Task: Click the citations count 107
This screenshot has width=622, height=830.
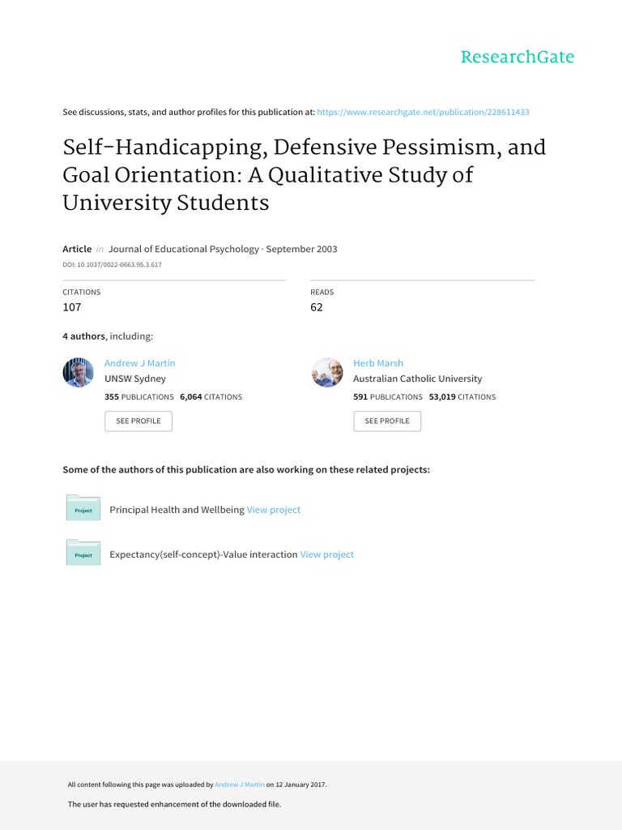Action: click(x=72, y=307)
